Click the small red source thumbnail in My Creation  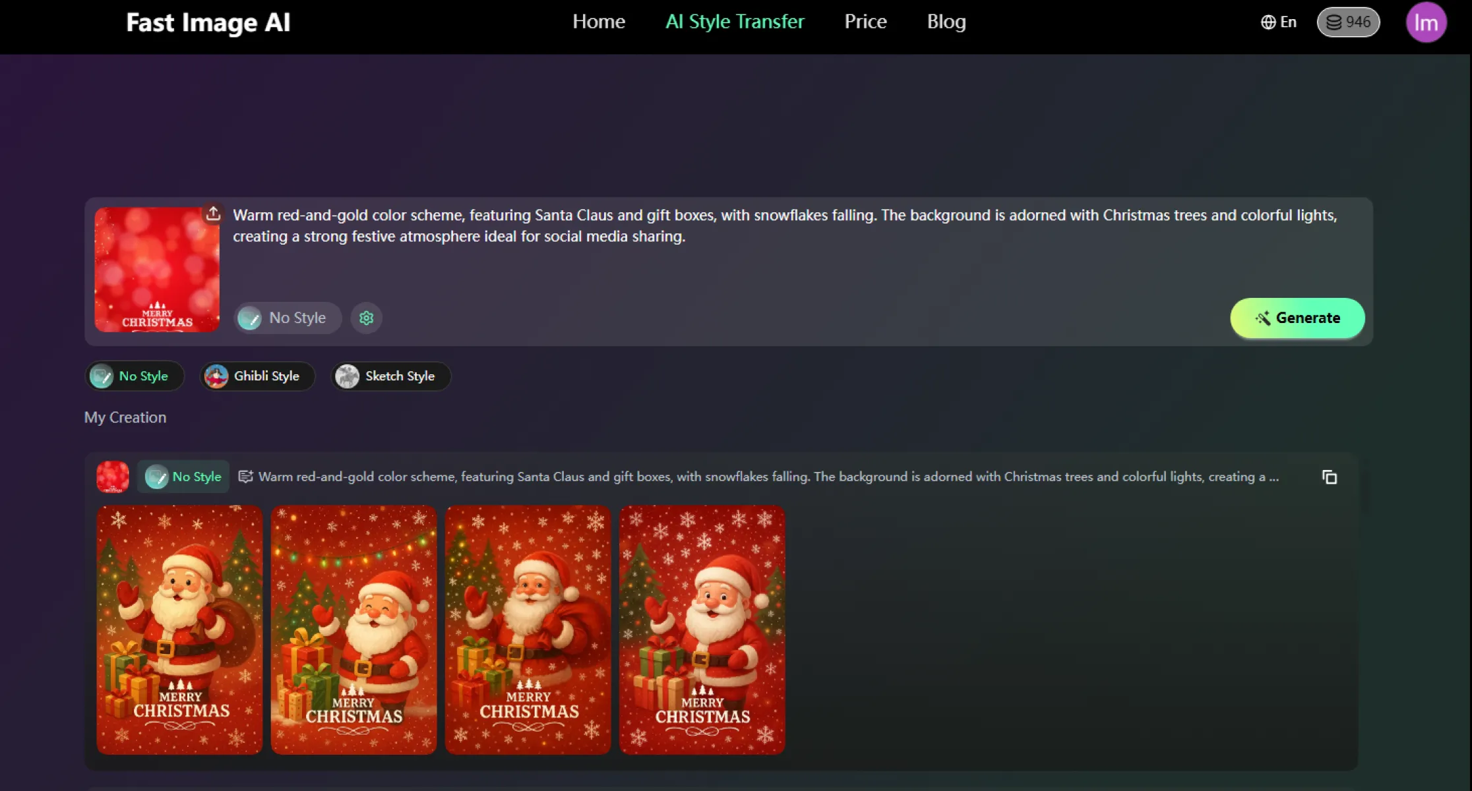[113, 477]
